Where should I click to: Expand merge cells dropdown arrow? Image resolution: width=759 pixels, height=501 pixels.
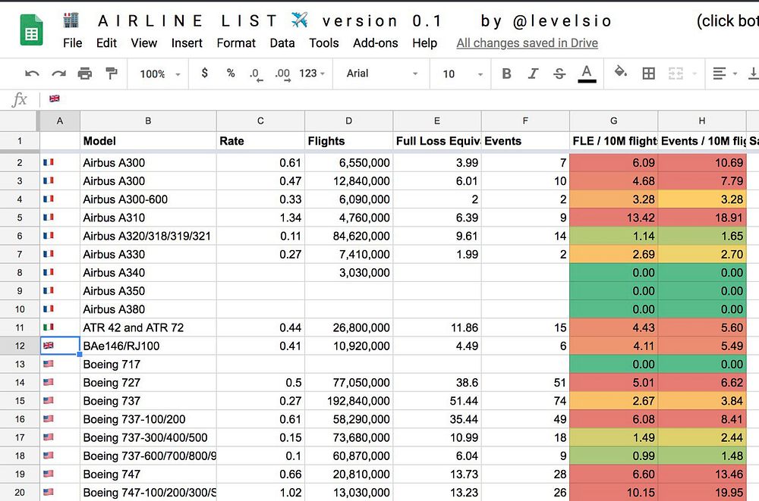(x=694, y=74)
